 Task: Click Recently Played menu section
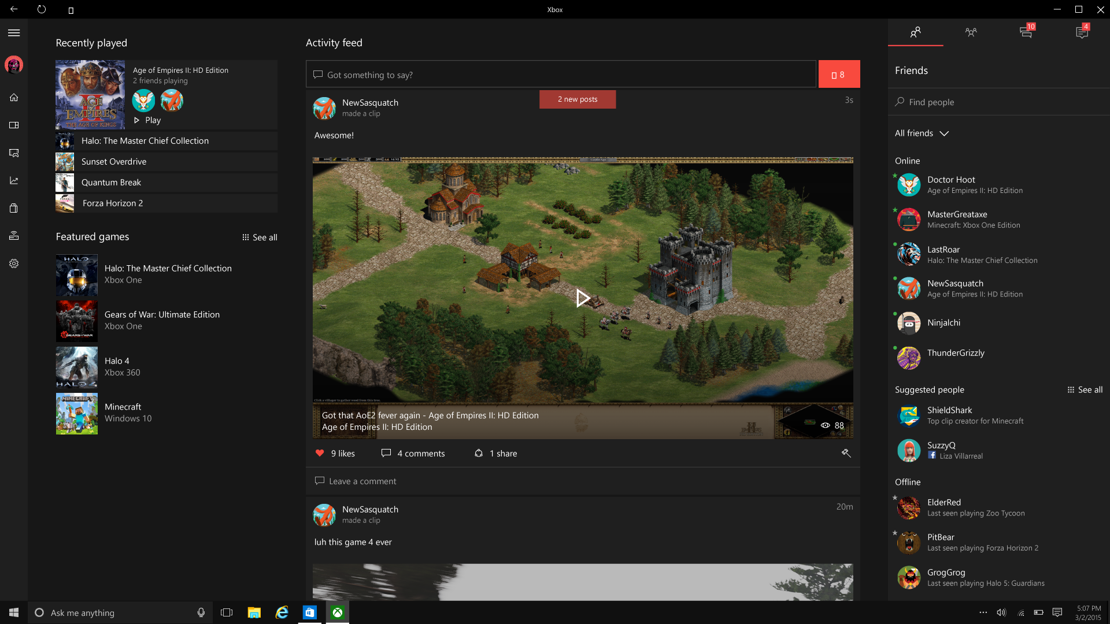coord(91,42)
